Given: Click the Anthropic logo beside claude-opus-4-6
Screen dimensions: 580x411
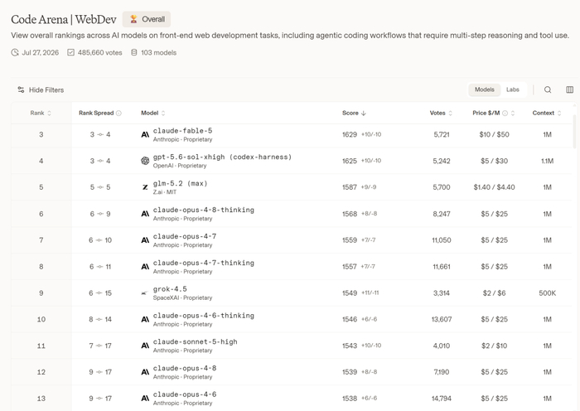Looking at the screenshot, I should pyautogui.click(x=145, y=399).
